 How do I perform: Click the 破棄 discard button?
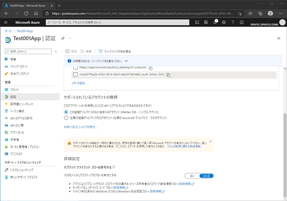86,51
